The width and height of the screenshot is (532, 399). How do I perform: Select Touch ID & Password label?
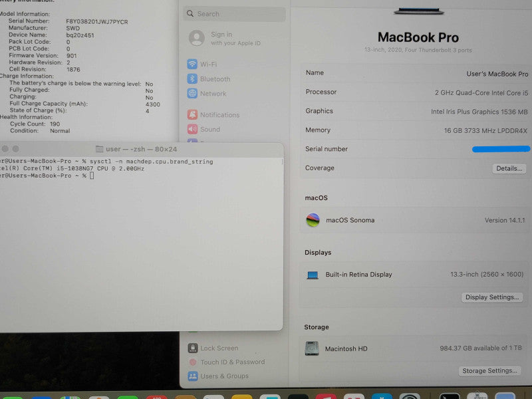[x=232, y=362]
